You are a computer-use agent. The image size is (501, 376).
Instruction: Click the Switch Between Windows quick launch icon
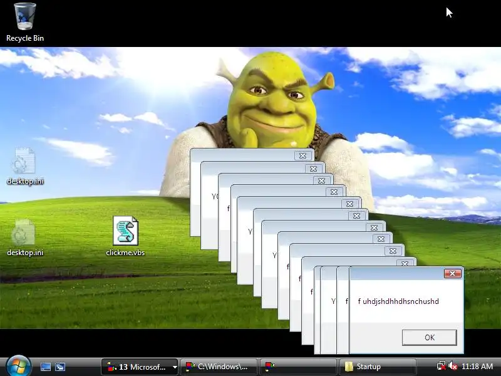pyautogui.click(x=59, y=367)
